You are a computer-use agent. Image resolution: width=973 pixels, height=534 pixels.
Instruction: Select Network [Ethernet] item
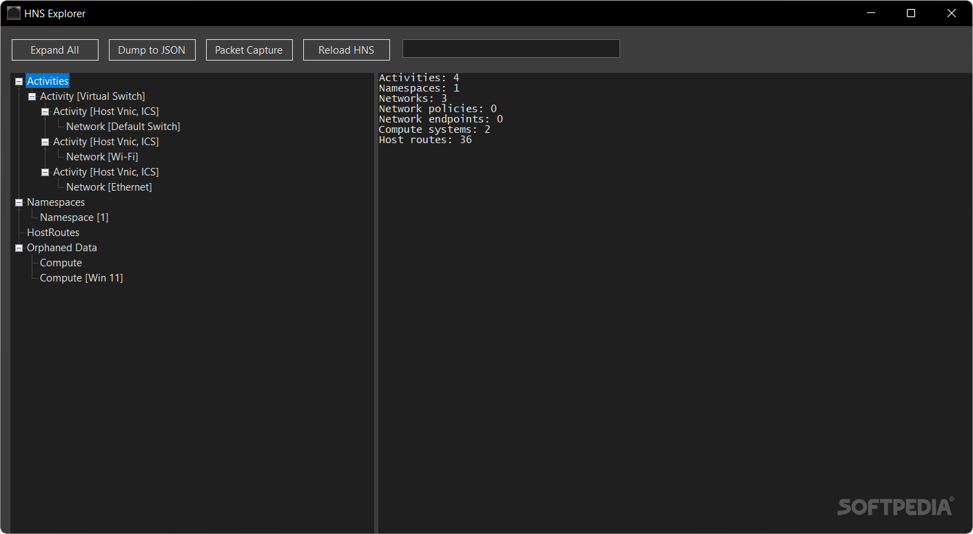(109, 187)
